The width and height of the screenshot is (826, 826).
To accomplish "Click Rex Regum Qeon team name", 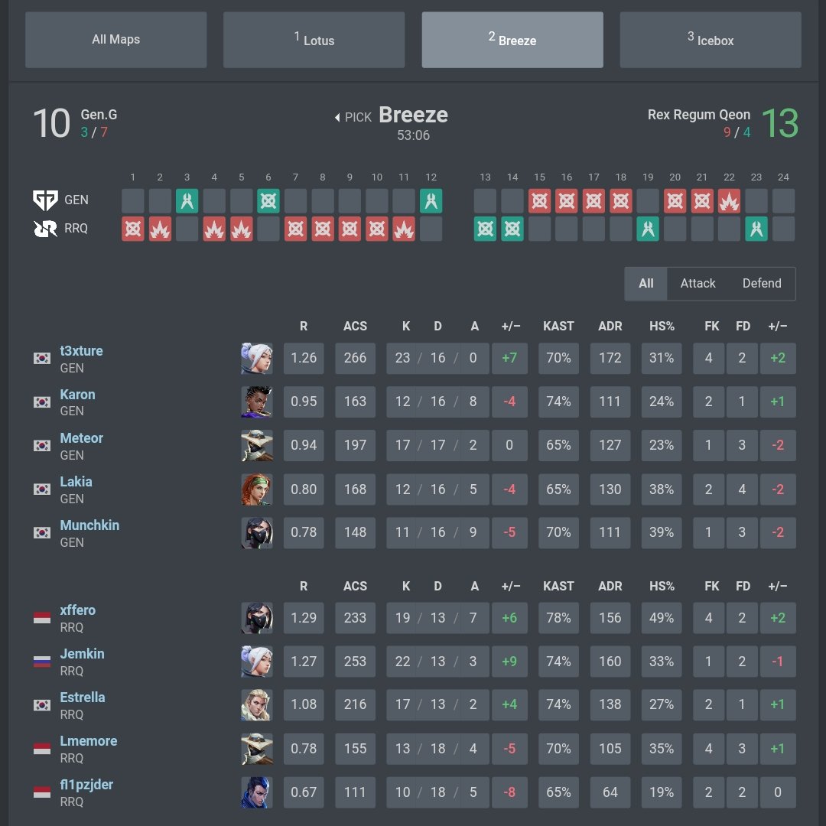I will coord(698,114).
